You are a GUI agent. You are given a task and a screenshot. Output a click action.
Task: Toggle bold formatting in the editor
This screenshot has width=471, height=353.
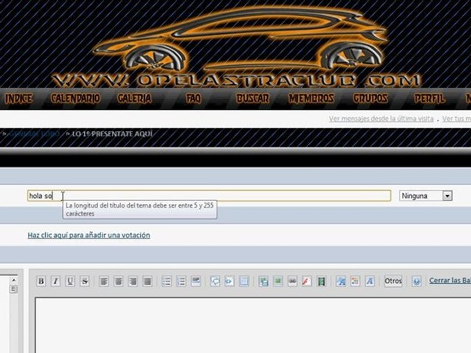41,281
